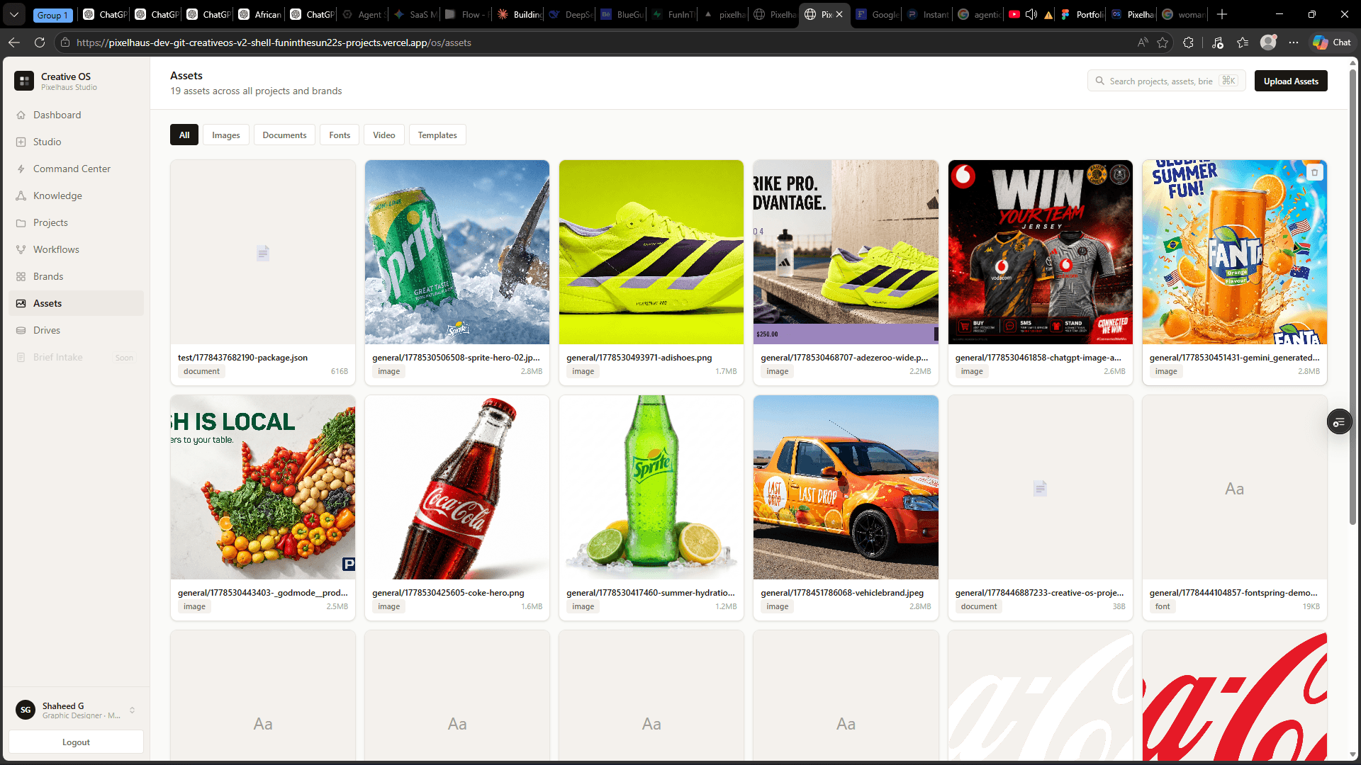
Task: Click the site info icon in address bar
Action: tap(65, 42)
